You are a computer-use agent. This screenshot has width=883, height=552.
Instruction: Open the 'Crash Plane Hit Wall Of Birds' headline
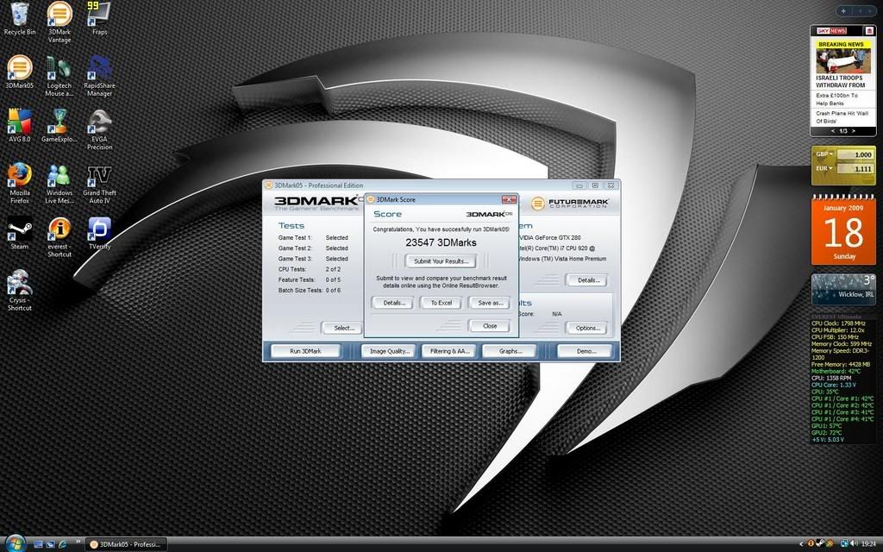(x=842, y=117)
